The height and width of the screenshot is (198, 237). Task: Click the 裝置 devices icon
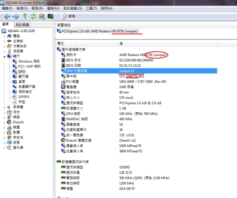(x=9, y=127)
